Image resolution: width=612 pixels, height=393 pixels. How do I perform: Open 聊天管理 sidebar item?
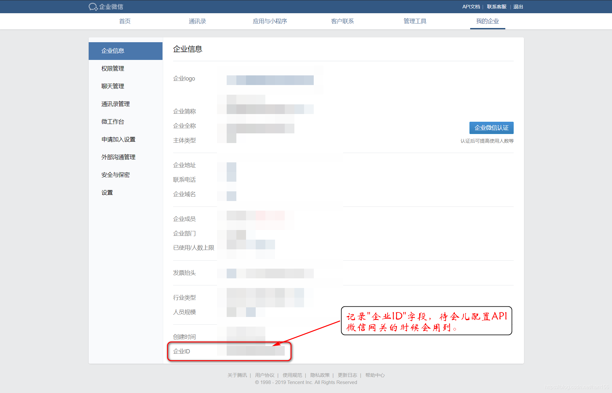tap(125, 86)
